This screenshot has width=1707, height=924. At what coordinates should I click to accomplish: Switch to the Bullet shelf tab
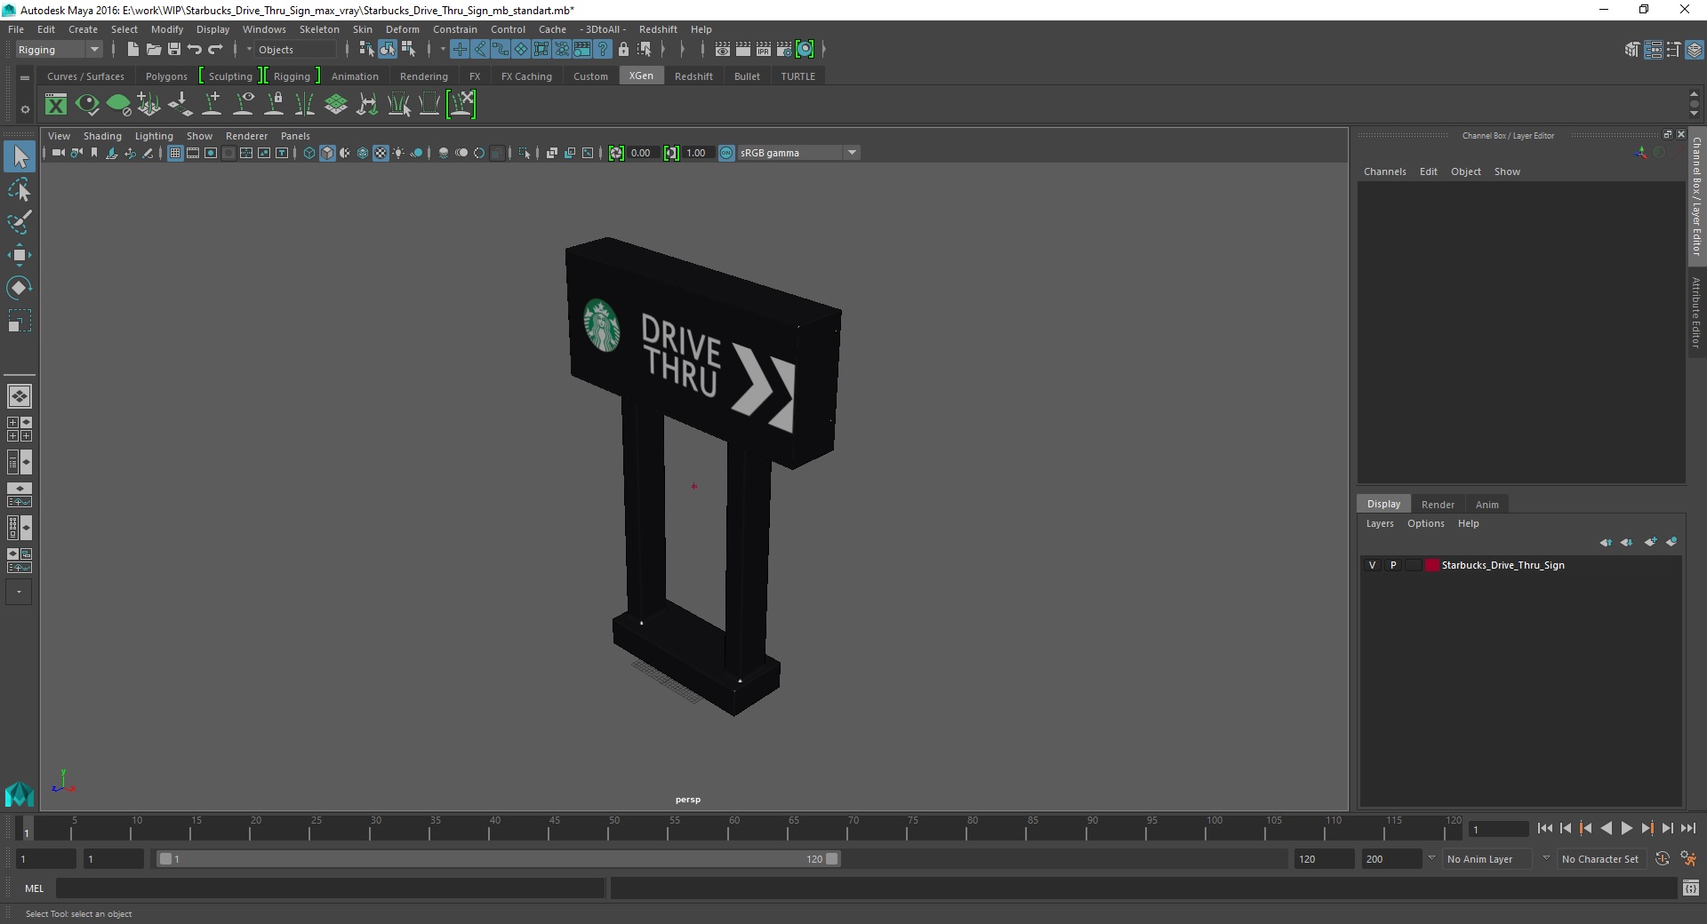[747, 76]
